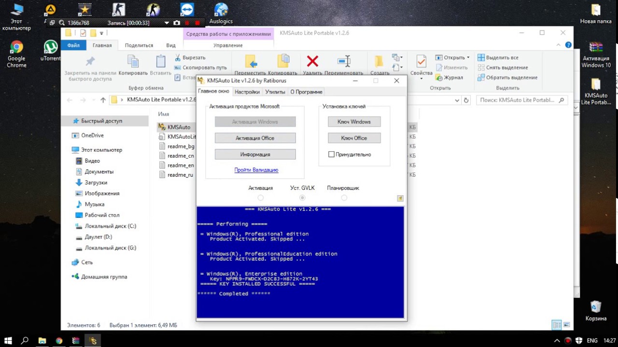This screenshot has height=347, width=618.
Task: Select the Активация Windows 10 archive icon
Action: click(596, 54)
